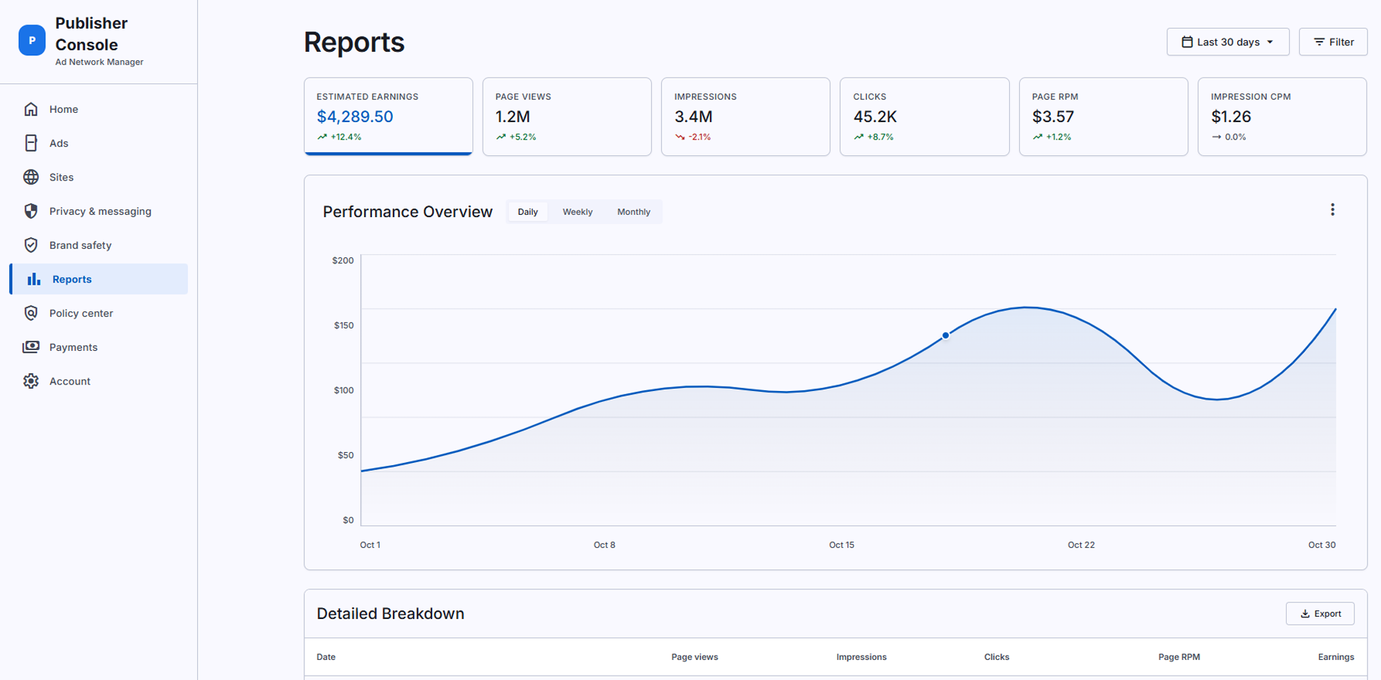The image size is (1381, 680).
Task: Sort table by Clicks column header
Action: 996,657
